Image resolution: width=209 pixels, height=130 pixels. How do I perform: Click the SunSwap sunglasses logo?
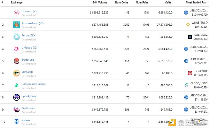(x=16, y=73)
